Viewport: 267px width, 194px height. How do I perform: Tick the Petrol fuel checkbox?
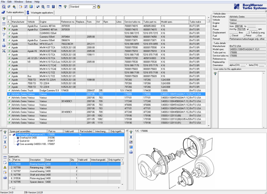click(x=244, y=36)
